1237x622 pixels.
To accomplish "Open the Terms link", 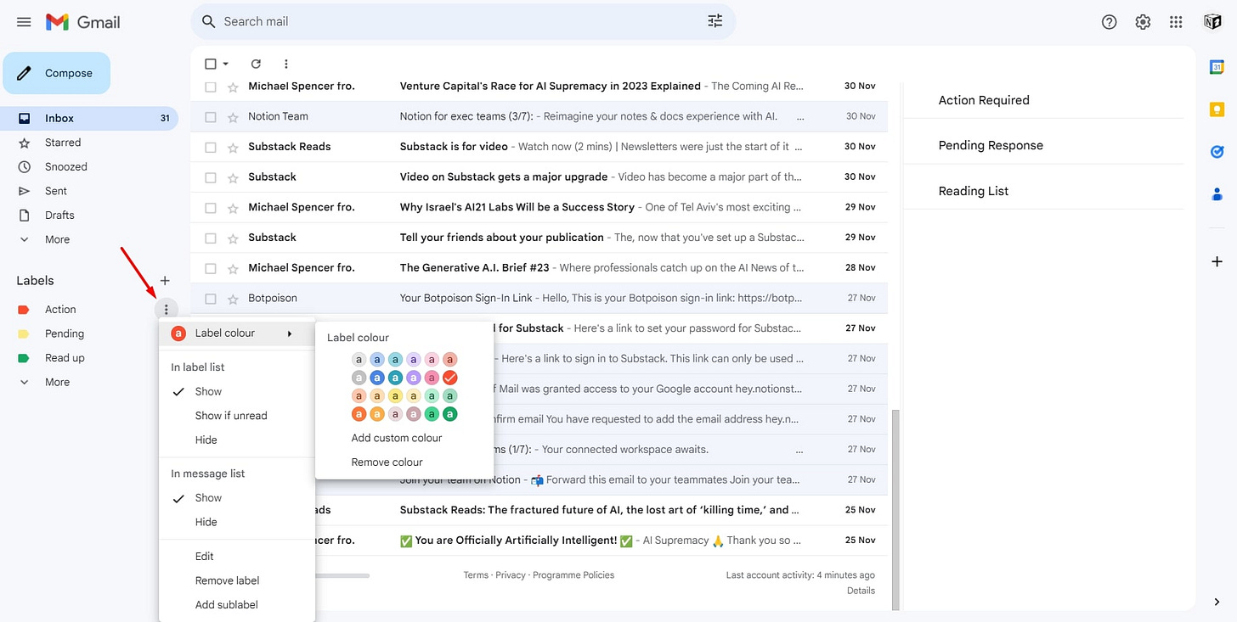I will coord(476,575).
